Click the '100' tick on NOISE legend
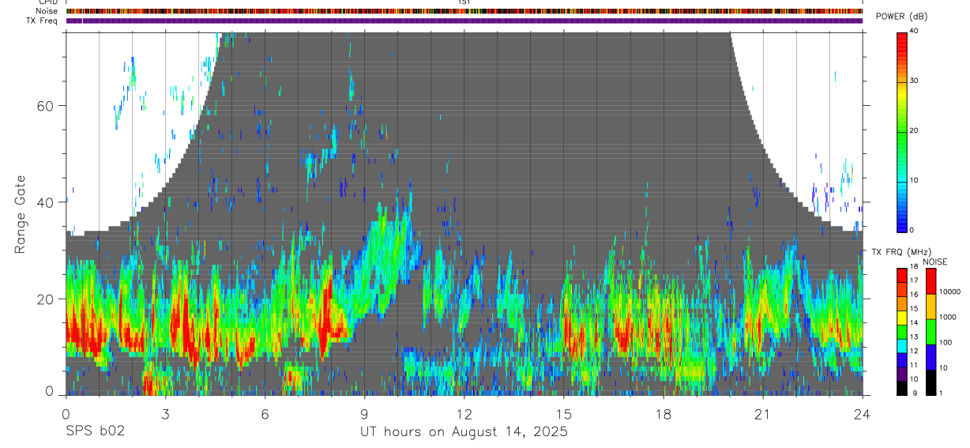The width and height of the screenshot is (970, 448). (x=946, y=342)
